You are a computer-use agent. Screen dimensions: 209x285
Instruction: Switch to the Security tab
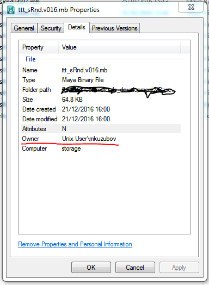[x=51, y=28]
